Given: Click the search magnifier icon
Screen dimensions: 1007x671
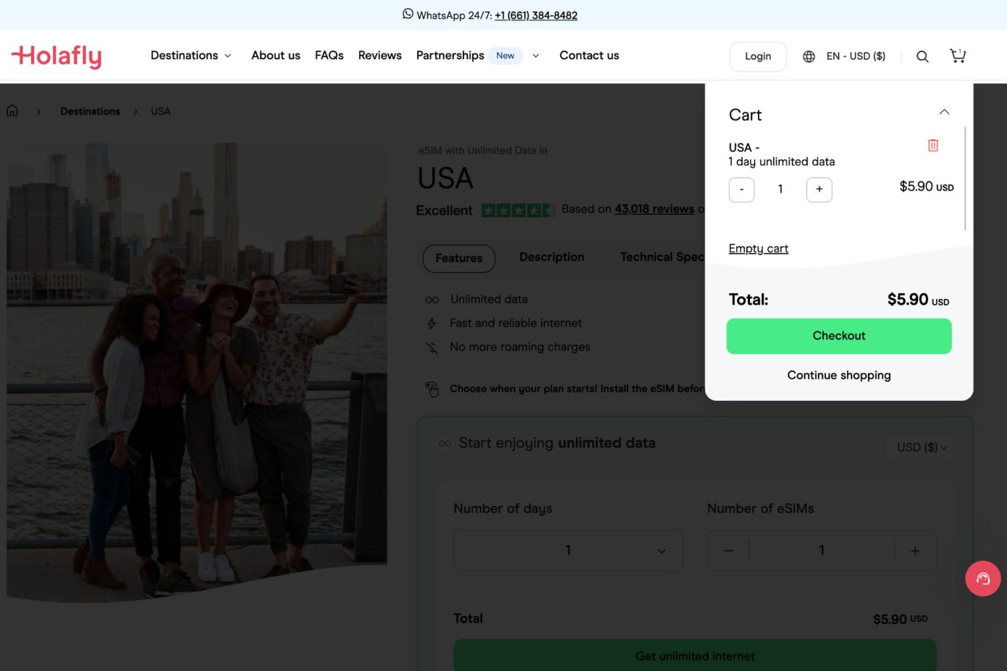Looking at the screenshot, I should [922, 56].
